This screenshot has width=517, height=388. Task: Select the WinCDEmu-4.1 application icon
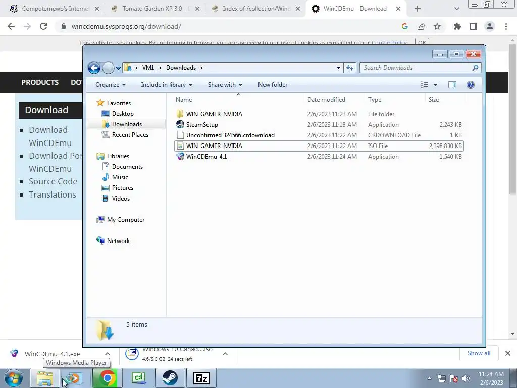click(180, 157)
